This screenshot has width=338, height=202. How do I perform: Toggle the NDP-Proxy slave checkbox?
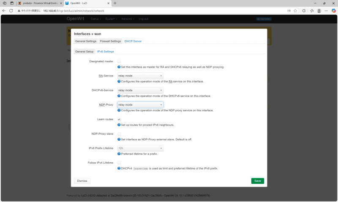119,134
